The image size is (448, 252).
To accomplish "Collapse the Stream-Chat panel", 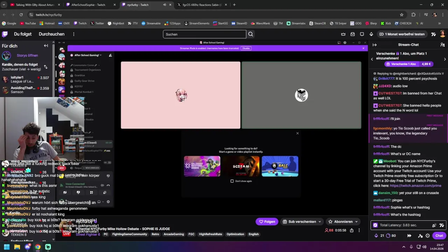I will [x=374, y=45].
